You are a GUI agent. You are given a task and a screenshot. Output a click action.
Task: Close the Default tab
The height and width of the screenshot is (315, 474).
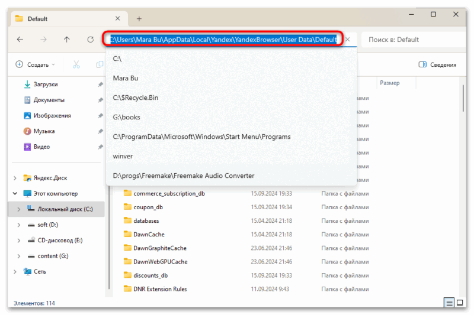[117, 19]
